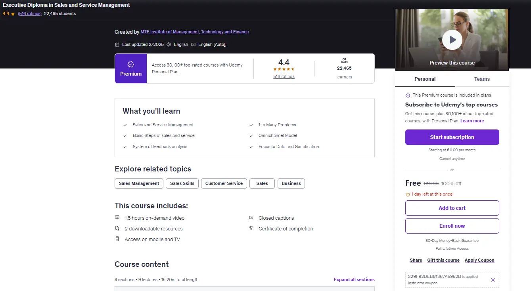Open the Learn more link about Personal Plan
Screen dimensions: 531x291
click(x=472, y=121)
